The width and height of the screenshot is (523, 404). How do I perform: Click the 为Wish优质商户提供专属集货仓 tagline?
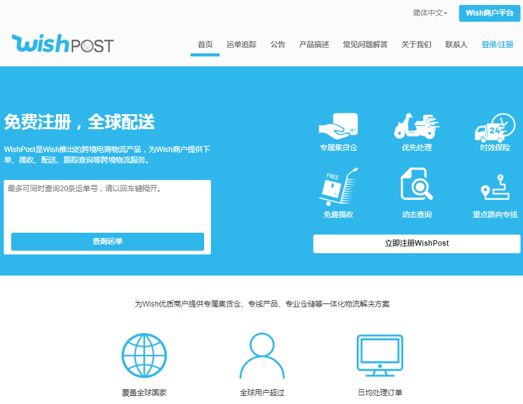(x=262, y=304)
